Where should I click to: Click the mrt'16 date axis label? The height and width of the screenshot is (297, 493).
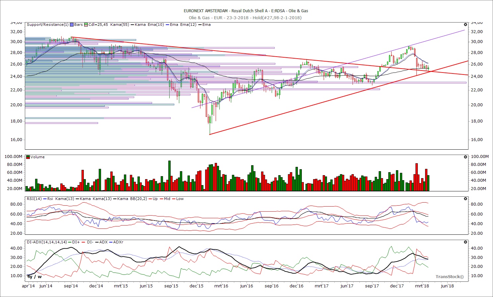[221, 286]
